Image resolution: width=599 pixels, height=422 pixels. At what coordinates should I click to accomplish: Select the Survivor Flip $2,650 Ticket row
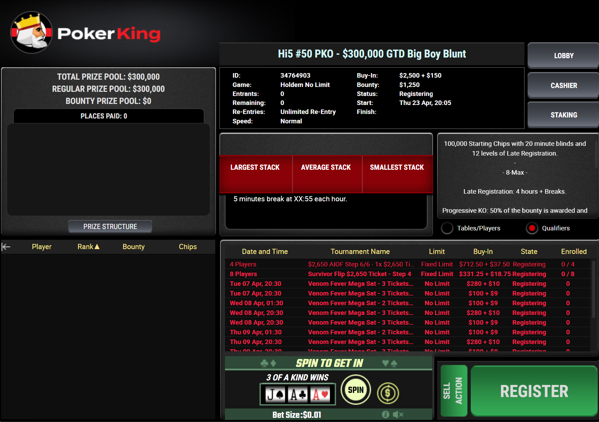click(x=359, y=274)
